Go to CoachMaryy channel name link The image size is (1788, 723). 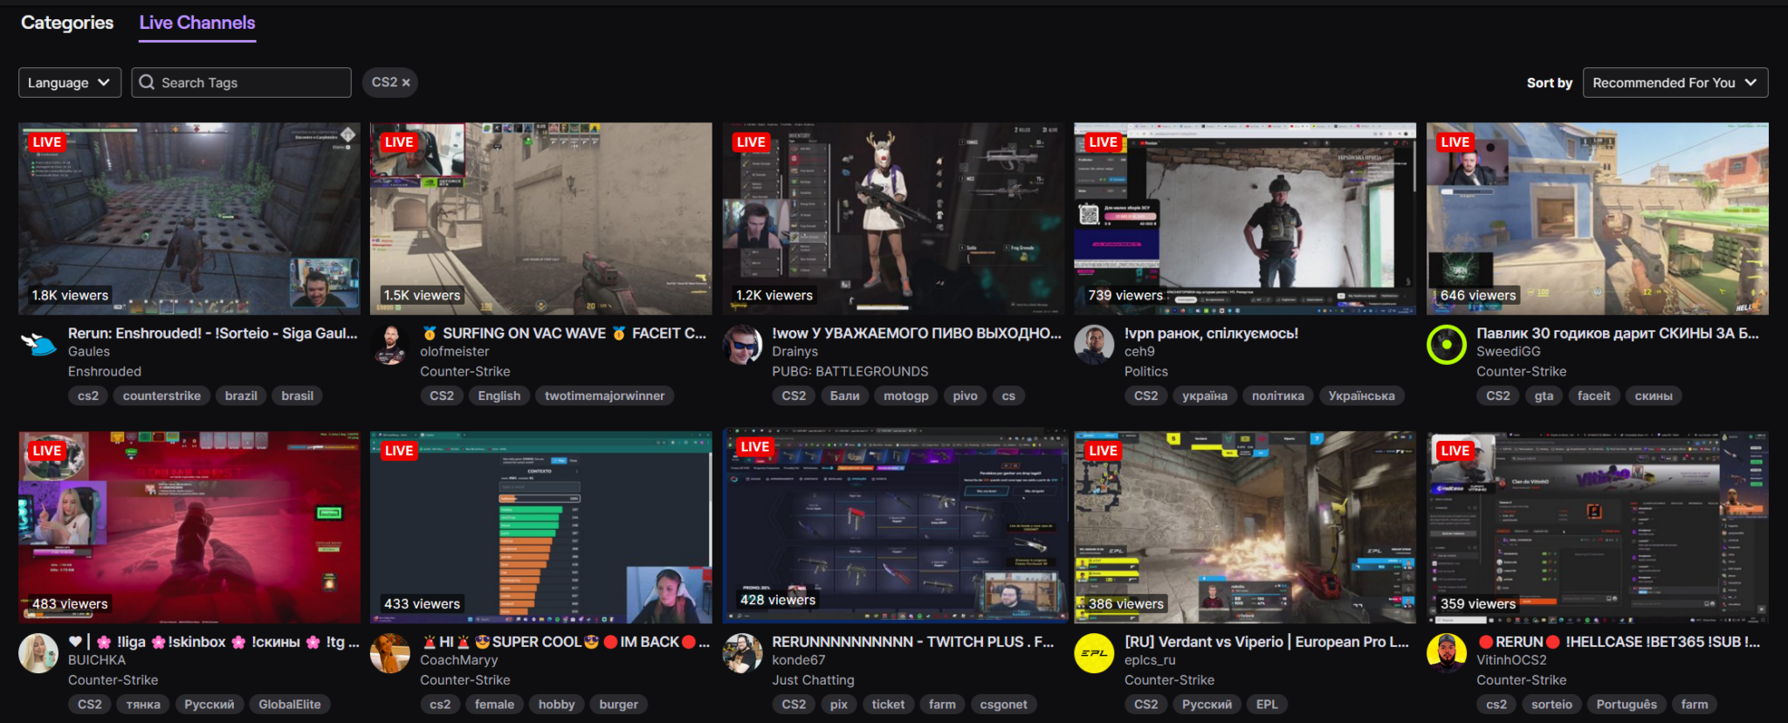[459, 661]
